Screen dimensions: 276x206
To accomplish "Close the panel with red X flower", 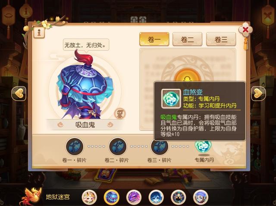I will coord(245,30).
